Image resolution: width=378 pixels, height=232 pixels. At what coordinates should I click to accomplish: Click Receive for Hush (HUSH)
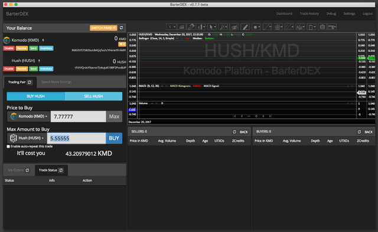click(22, 69)
